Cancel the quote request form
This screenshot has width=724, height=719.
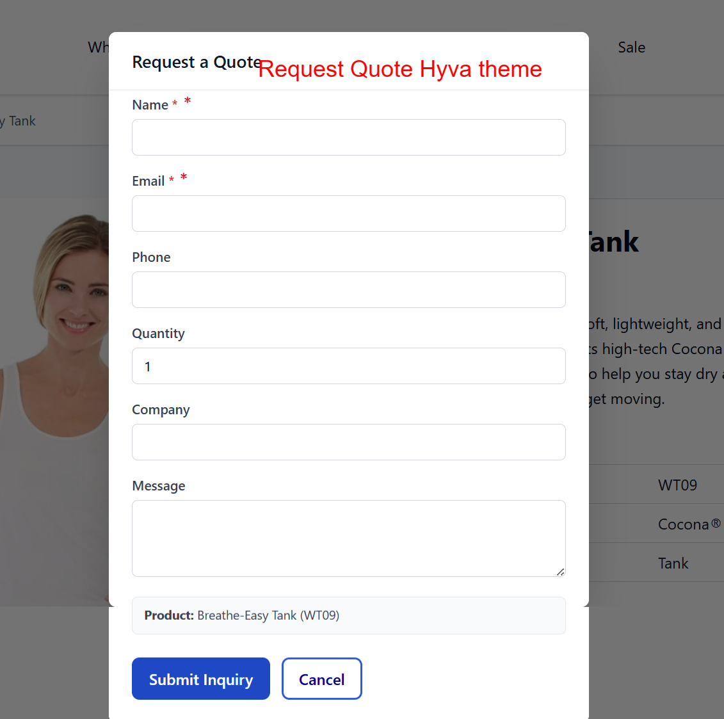(321, 679)
